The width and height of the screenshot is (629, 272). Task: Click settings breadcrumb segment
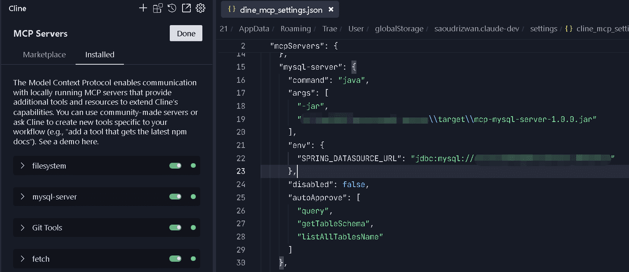pyautogui.click(x=544, y=29)
